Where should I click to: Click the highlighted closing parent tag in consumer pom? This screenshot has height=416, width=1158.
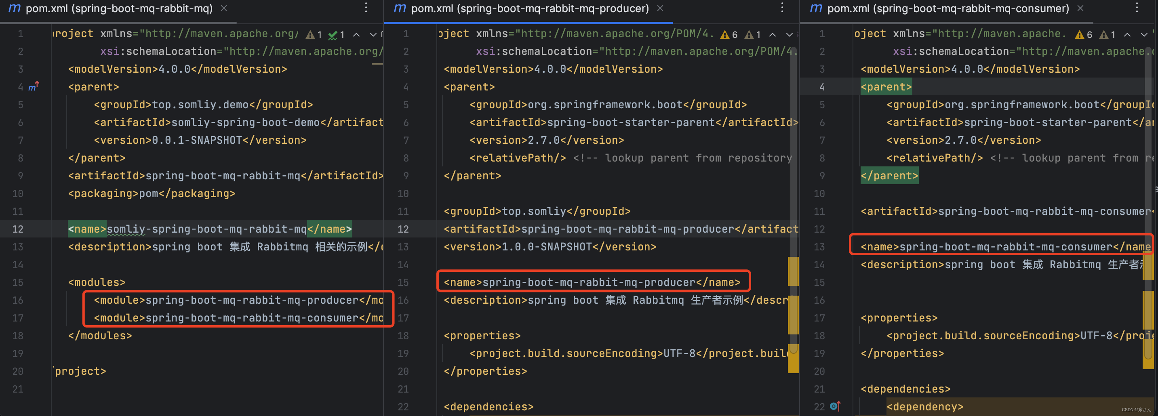[889, 176]
